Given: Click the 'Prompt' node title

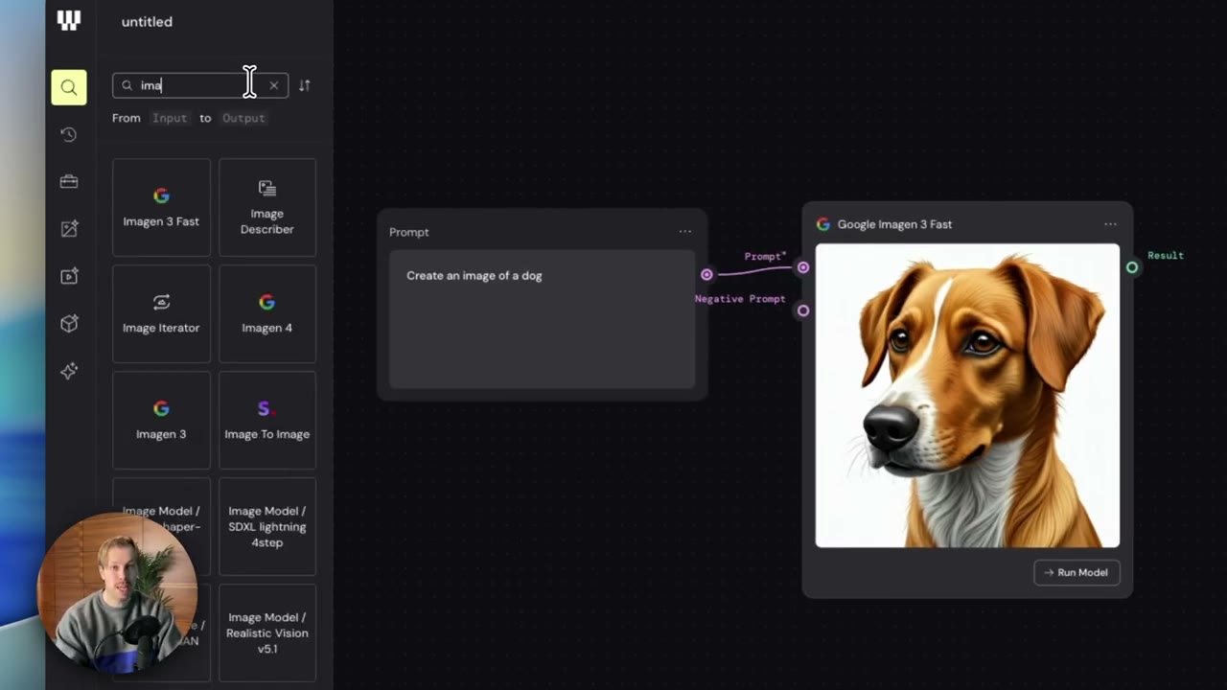Looking at the screenshot, I should pyautogui.click(x=409, y=232).
